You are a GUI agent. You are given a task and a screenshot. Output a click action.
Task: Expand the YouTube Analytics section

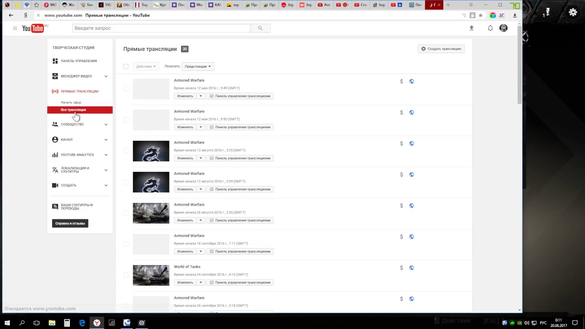[x=106, y=155]
